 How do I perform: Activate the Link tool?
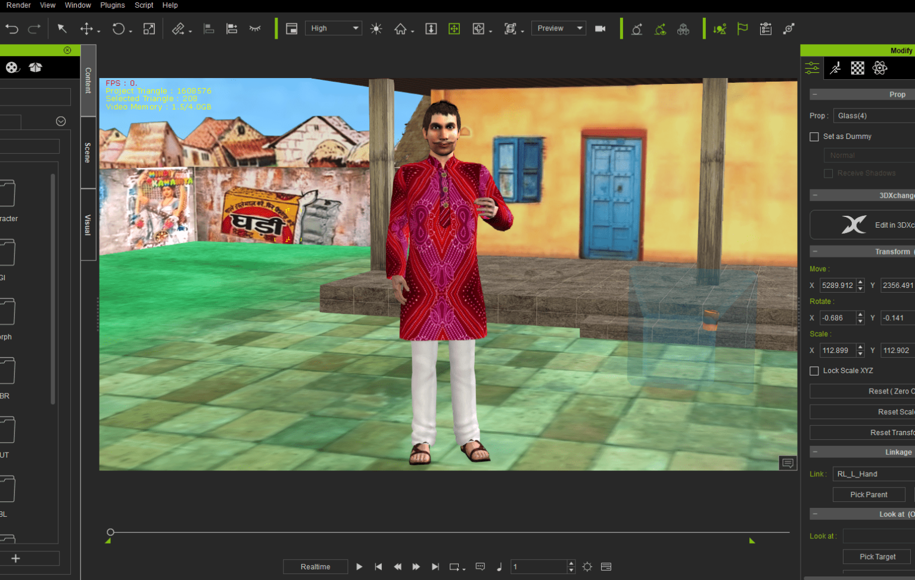pyautogui.click(x=179, y=28)
